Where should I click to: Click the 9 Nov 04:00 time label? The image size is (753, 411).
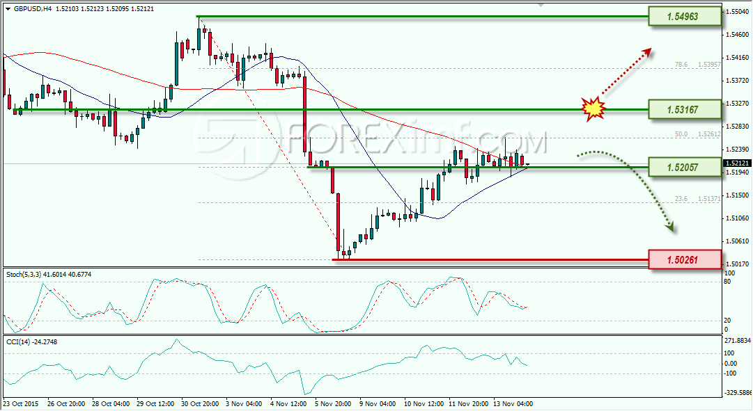pos(378,404)
